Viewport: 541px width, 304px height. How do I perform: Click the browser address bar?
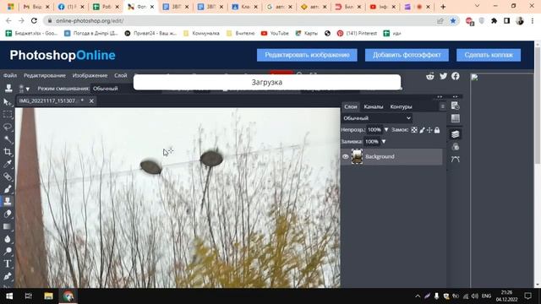[242, 20]
